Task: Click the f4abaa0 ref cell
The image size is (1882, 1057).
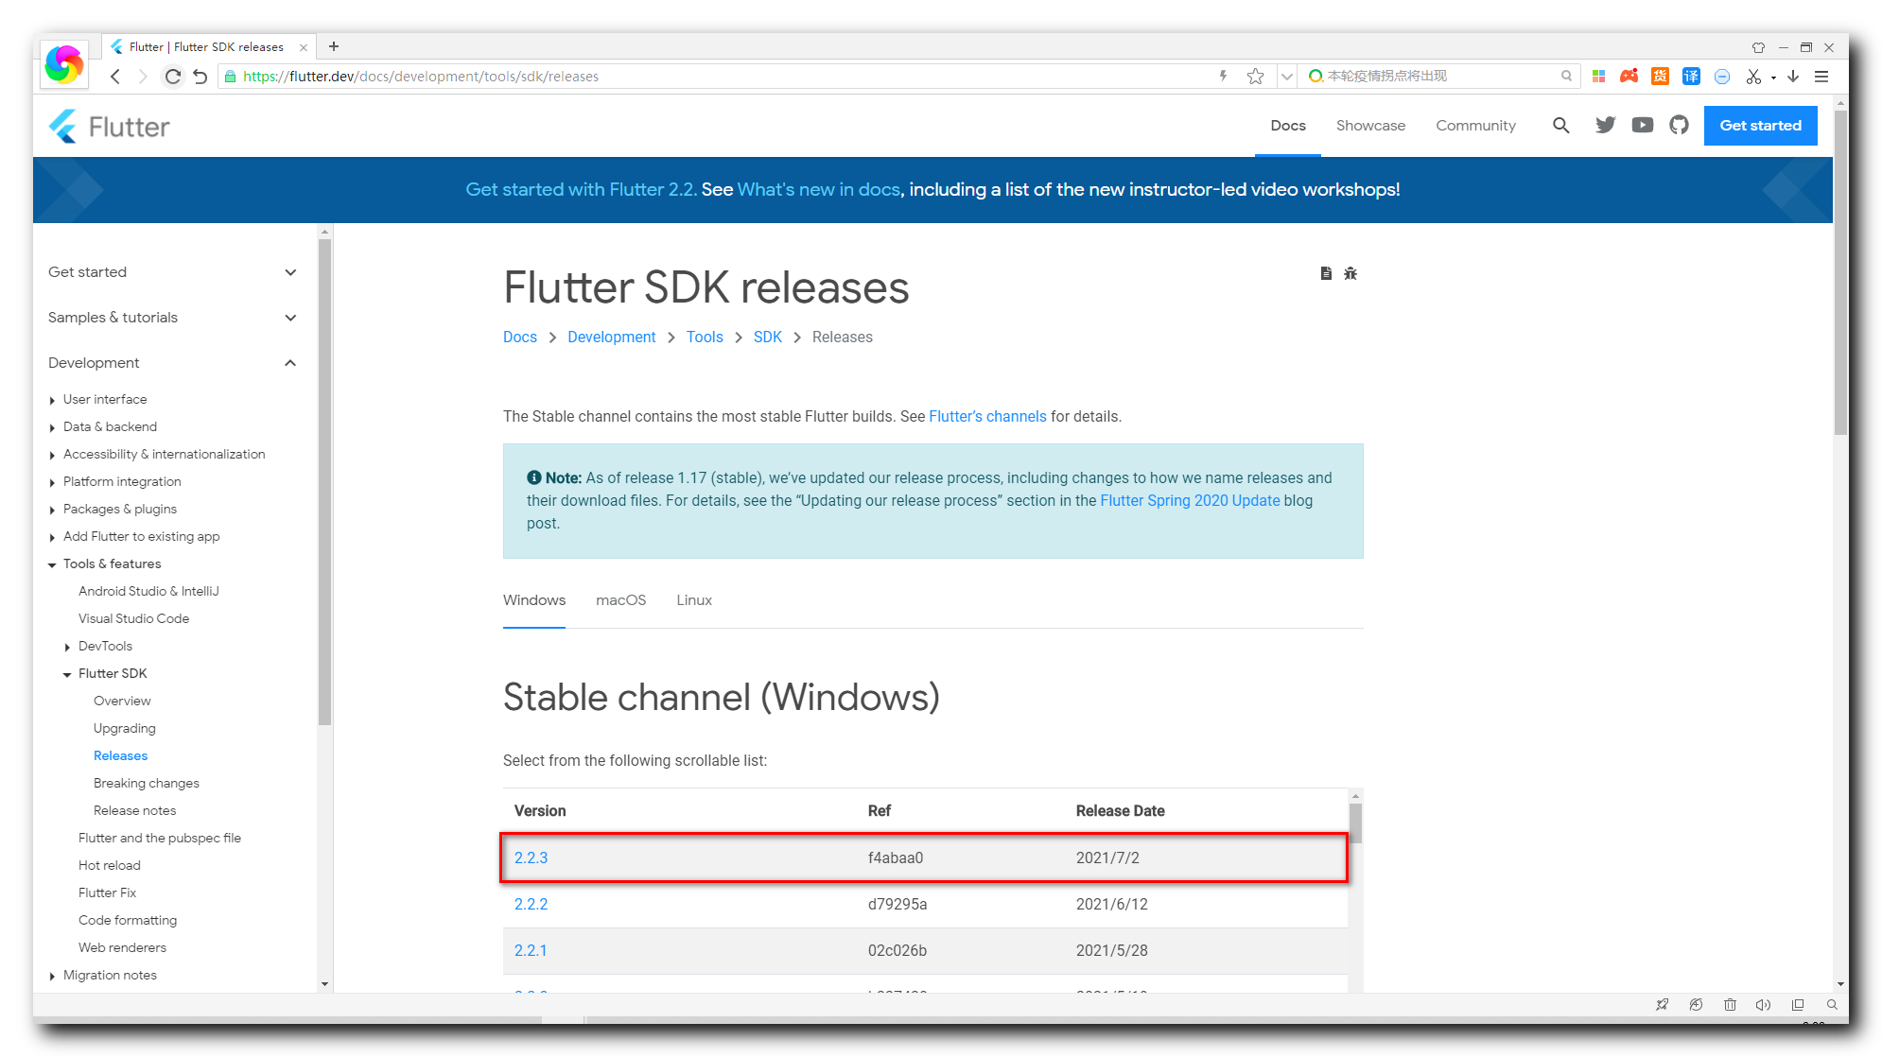Action: (x=895, y=858)
